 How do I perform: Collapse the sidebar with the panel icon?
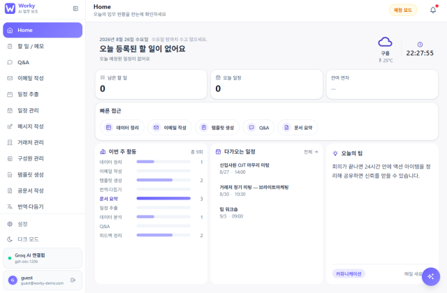75,8
